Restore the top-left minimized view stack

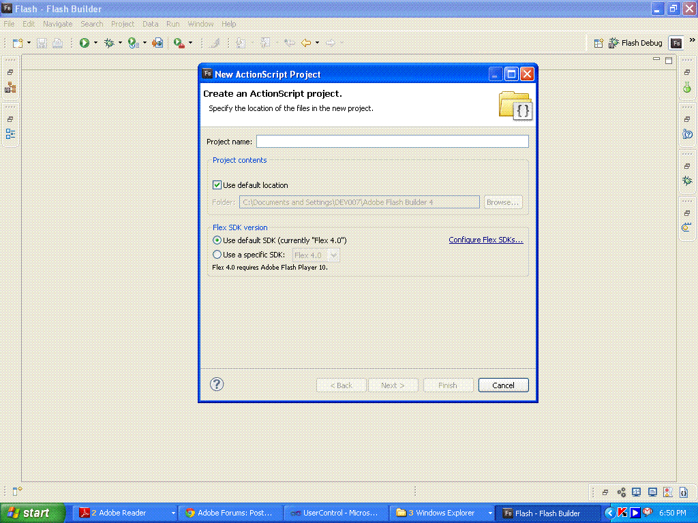point(10,72)
